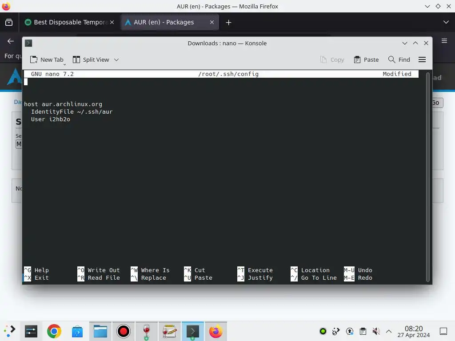The image size is (455, 341).
Task: Switch to Firefox via taskbar icon
Action: click(216, 331)
